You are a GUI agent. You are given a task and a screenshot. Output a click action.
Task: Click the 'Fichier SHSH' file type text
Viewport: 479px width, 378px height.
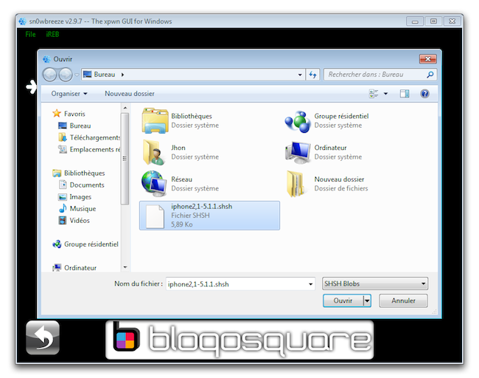click(x=190, y=216)
